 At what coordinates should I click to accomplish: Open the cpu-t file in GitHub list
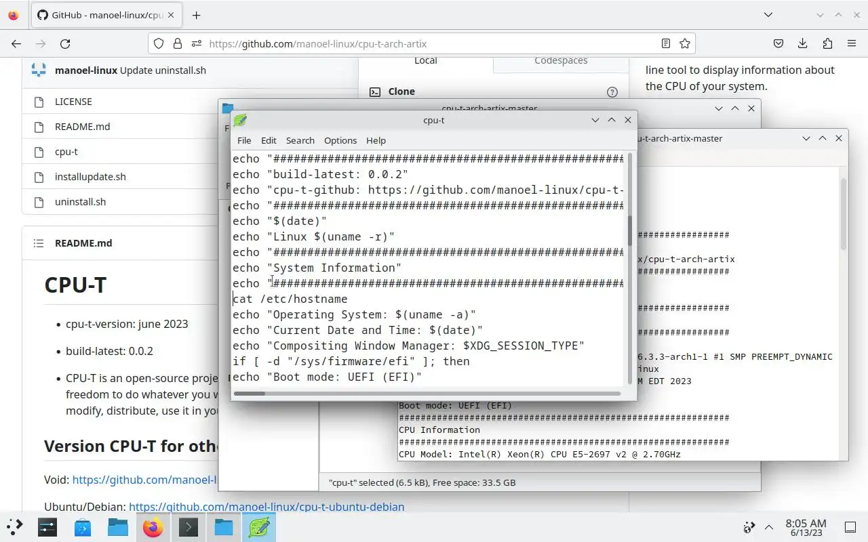pos(66,152)
